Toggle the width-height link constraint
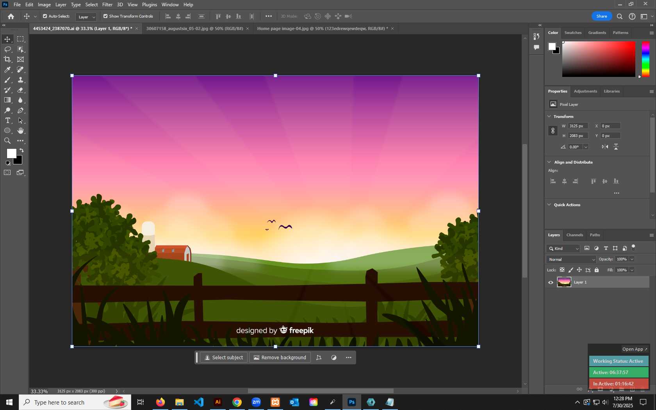 pyautogui.click(x=553, y=131)
